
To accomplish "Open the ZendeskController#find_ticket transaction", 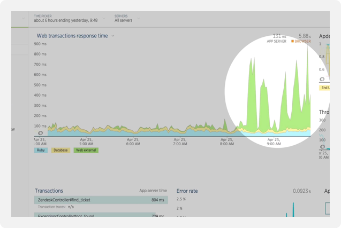I will [x=101, y=200].
